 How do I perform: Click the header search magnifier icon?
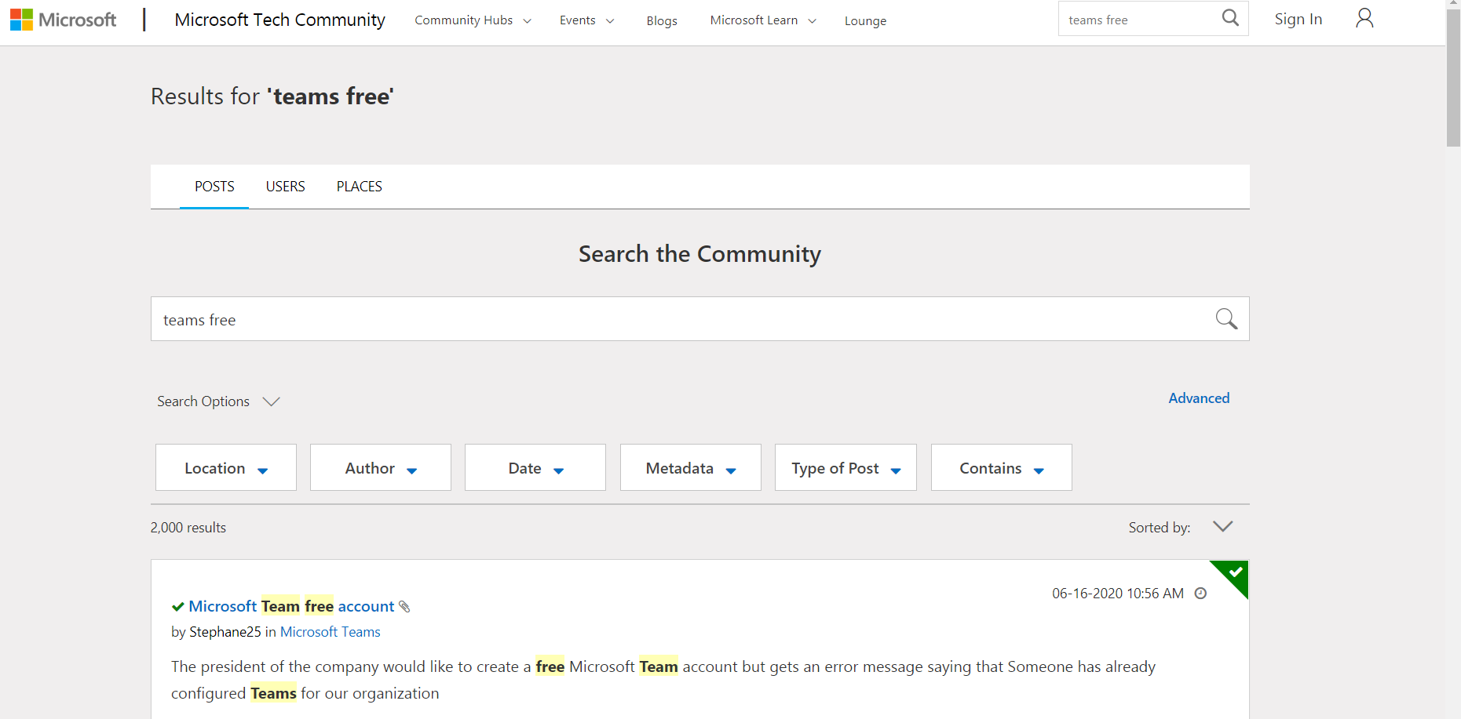point(1230,18)
